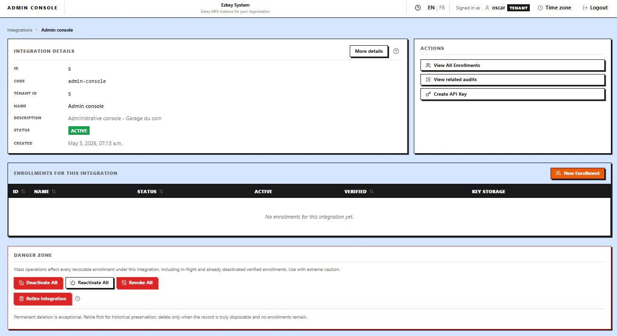The width and height of the screenshot is (617, 336).
Task: Click Deactivate All button
Action: [x=38, y=283]
